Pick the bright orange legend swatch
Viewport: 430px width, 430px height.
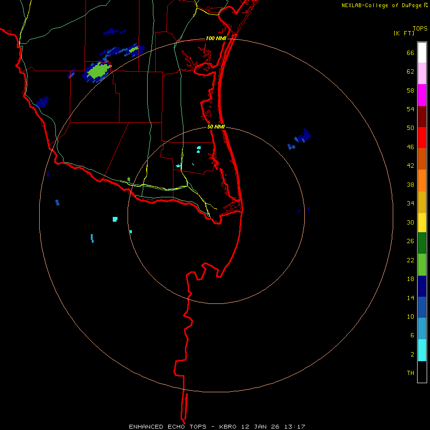(x=422, y=181)
